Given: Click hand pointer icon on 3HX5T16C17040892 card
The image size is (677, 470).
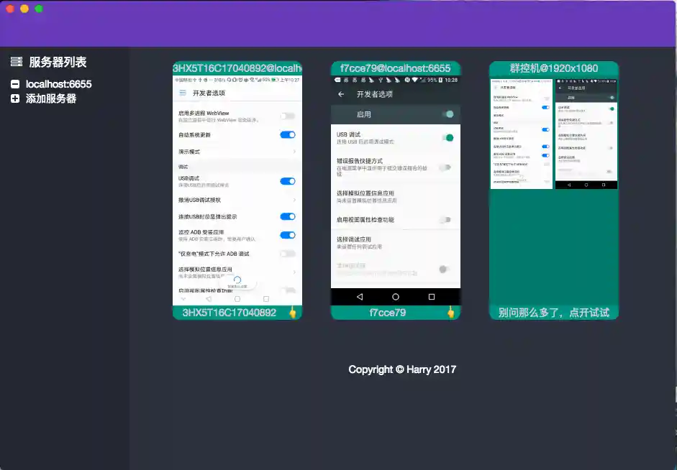Looking at the screenshot, I should pos(293,313).
